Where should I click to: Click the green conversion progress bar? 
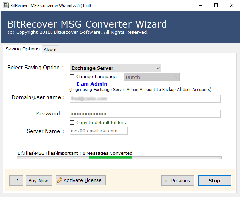110,158
